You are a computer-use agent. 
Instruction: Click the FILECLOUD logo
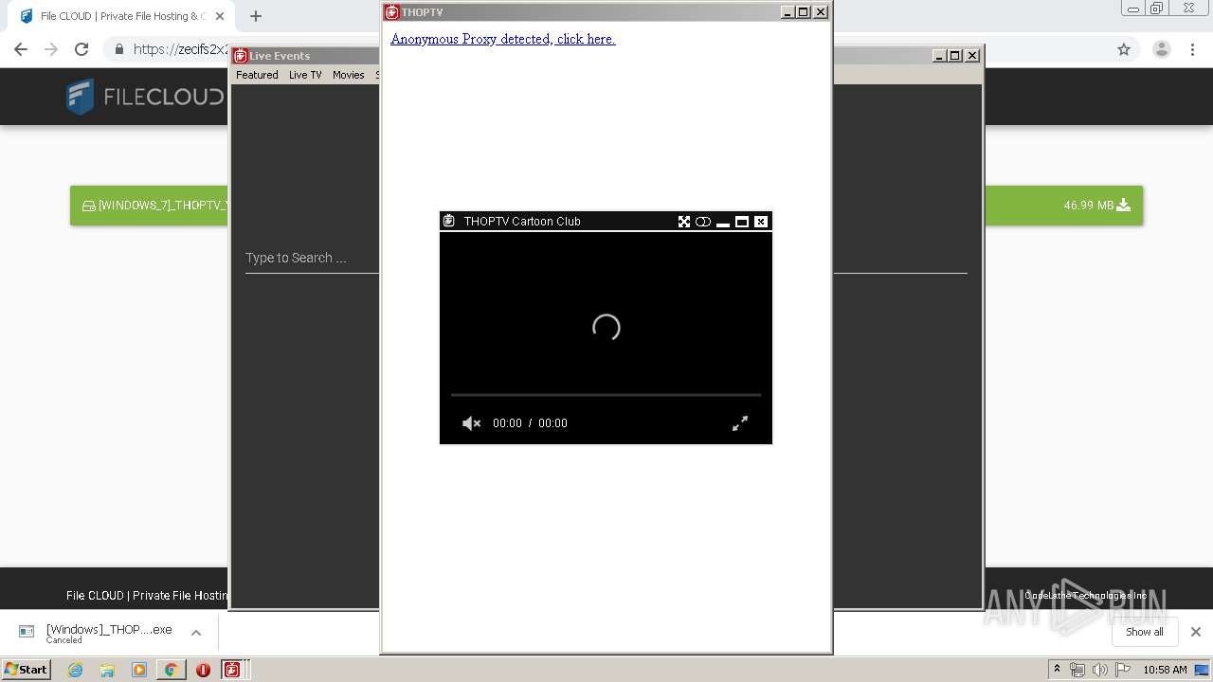click(x=145, y=97)
